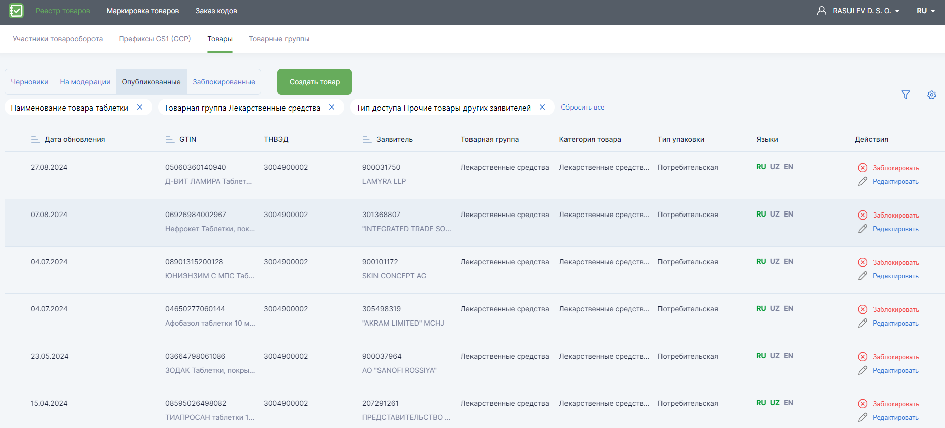945x428 pixels.
Task: Select UZ language in Д-ВИТ ЛАМИРА row
Action: [x=775, y=167]
